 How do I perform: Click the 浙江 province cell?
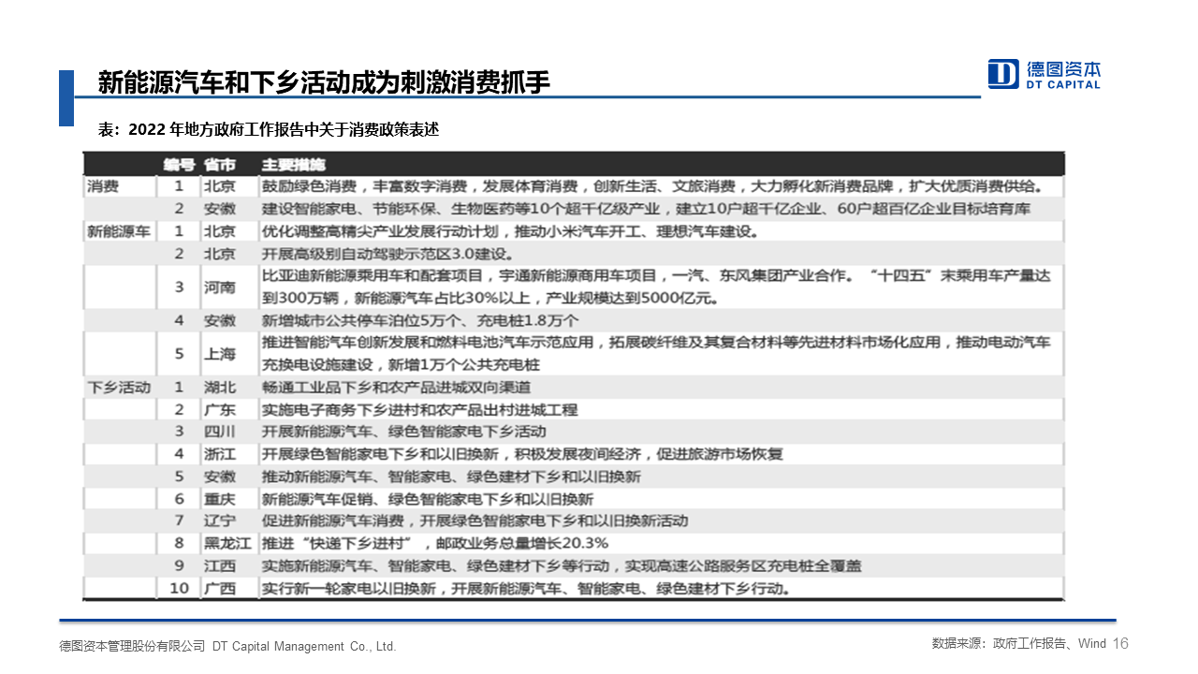(219, 454)
